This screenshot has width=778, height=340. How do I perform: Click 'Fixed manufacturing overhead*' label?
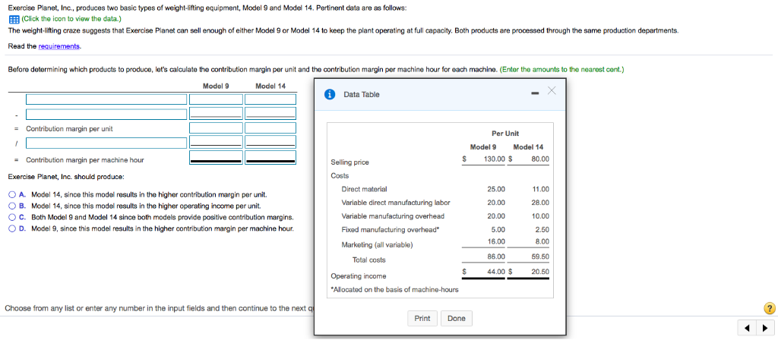point(391,230)
